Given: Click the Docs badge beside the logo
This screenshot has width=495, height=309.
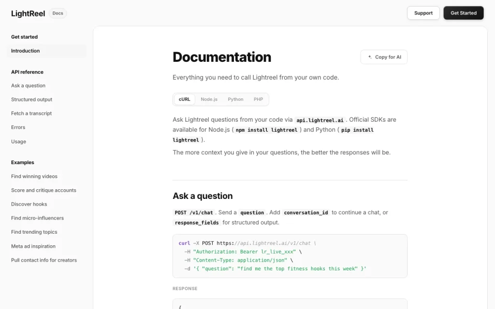Looking at the screenshot, I should 58,13.
